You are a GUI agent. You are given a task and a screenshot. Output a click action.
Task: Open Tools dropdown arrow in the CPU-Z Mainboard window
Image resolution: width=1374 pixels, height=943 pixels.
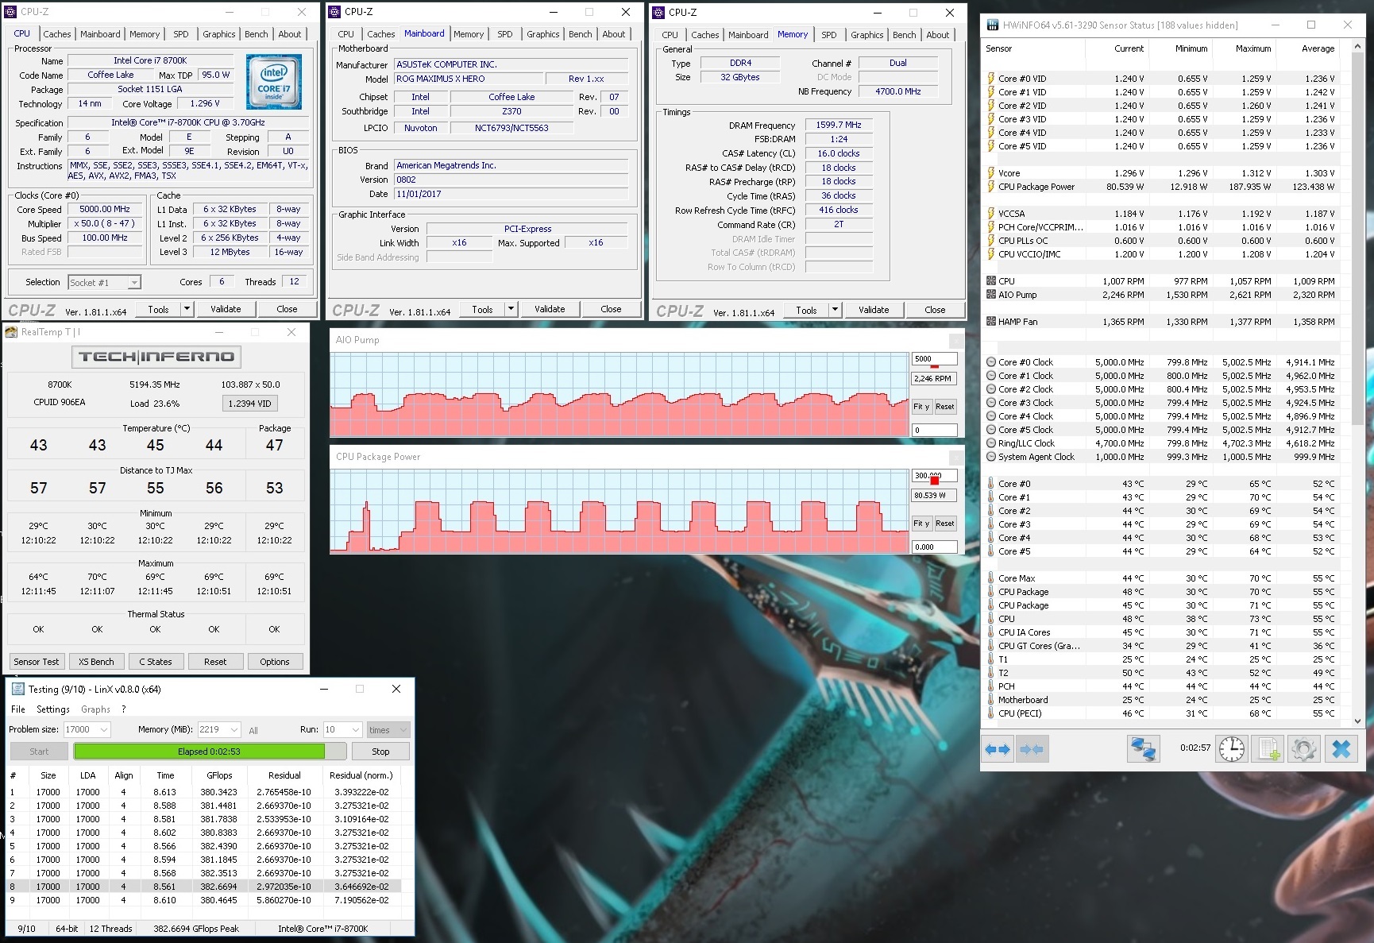click(x=511, y=309)
